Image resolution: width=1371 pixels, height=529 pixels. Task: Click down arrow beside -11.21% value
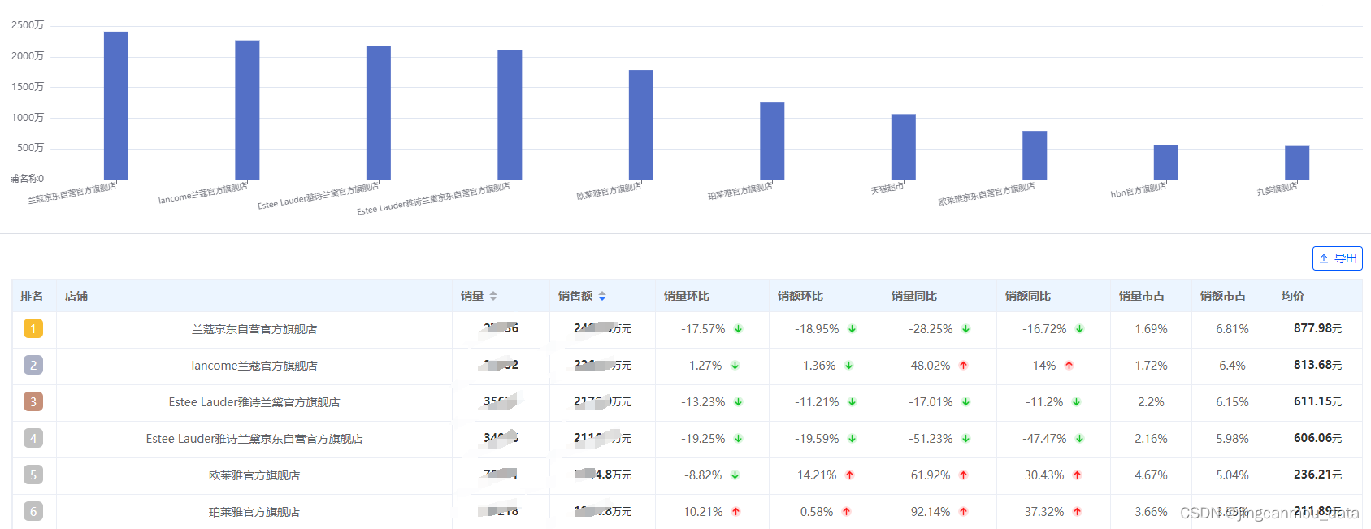coord(852,402)
